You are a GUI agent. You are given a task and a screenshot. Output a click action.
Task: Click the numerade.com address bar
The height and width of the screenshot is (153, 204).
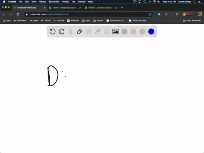[88, 14]
